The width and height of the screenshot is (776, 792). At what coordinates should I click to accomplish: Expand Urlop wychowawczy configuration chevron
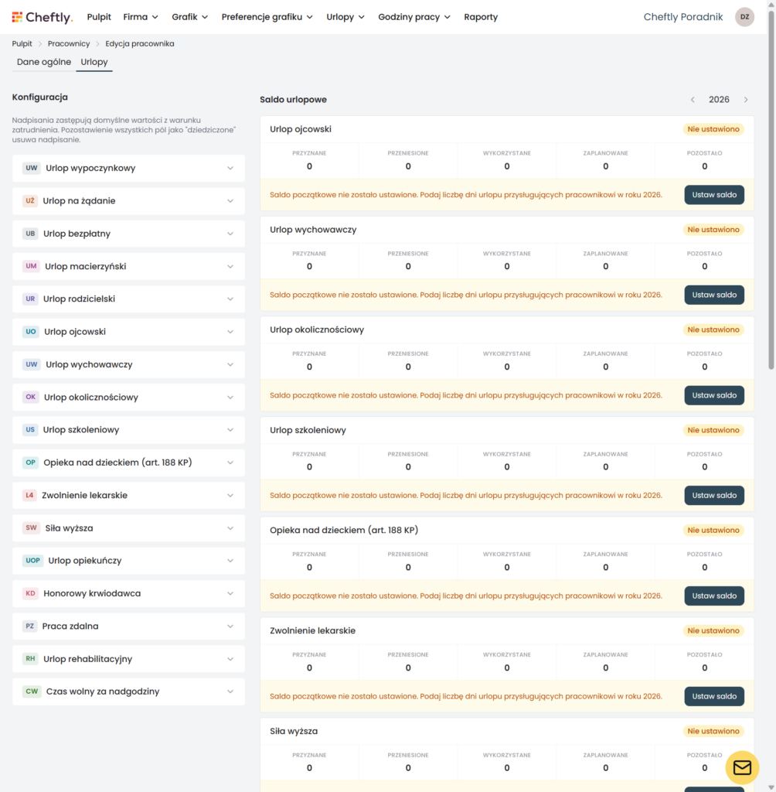[230, 365]
